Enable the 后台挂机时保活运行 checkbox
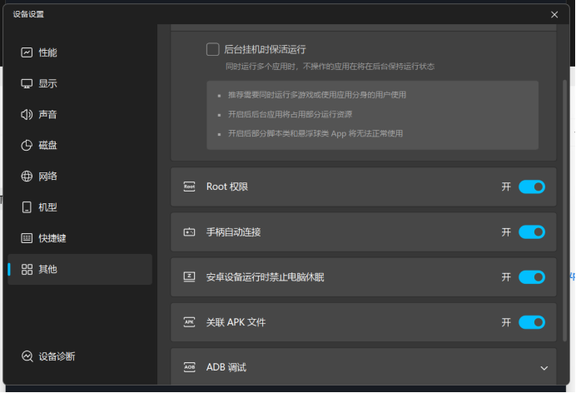The height and width of the screenshot is (393, 576). [x=213, y=49]
